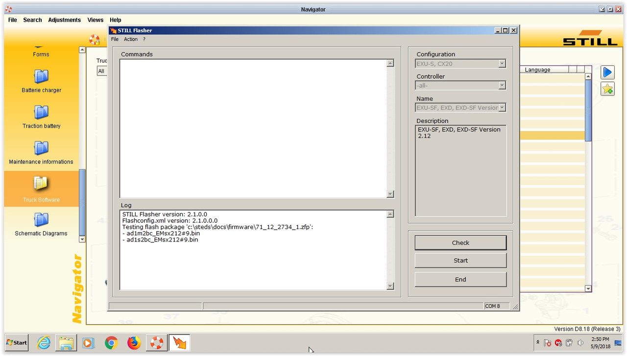Click the lifebuoy icon in the Navigator toolbar
Image resolution: width=627 pixels, height=356 pixels.
click(x=95, y=40)
